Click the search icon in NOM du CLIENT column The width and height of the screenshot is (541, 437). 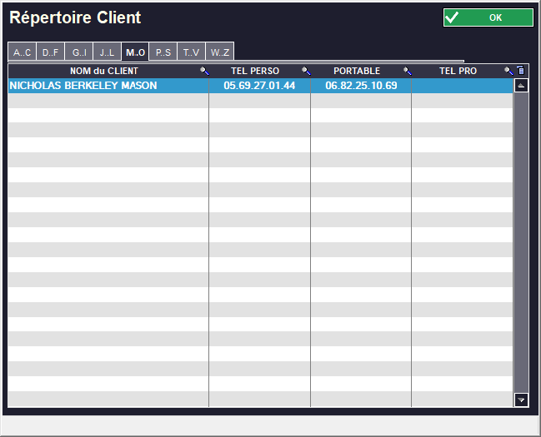204,72
